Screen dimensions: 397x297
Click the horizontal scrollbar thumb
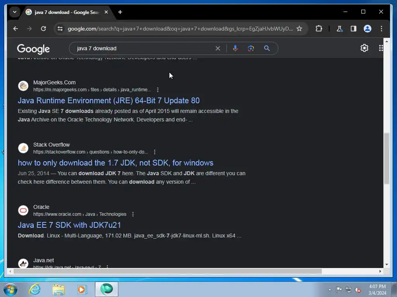[x=167, y=271]
